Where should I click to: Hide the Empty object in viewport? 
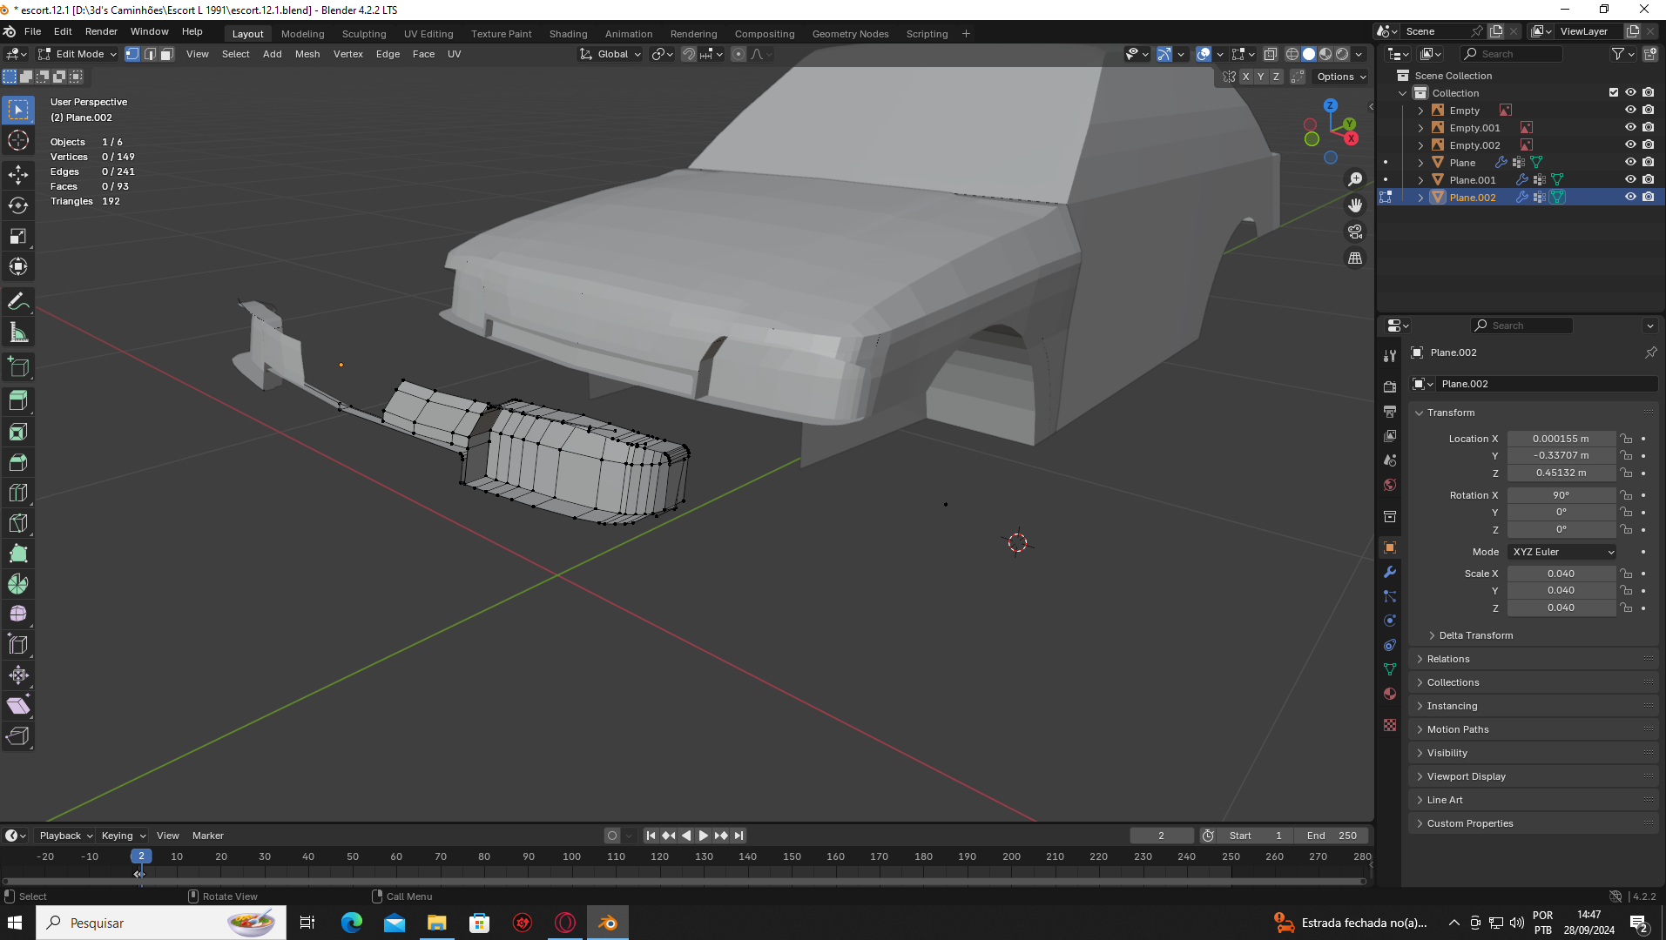[1630, 111]
